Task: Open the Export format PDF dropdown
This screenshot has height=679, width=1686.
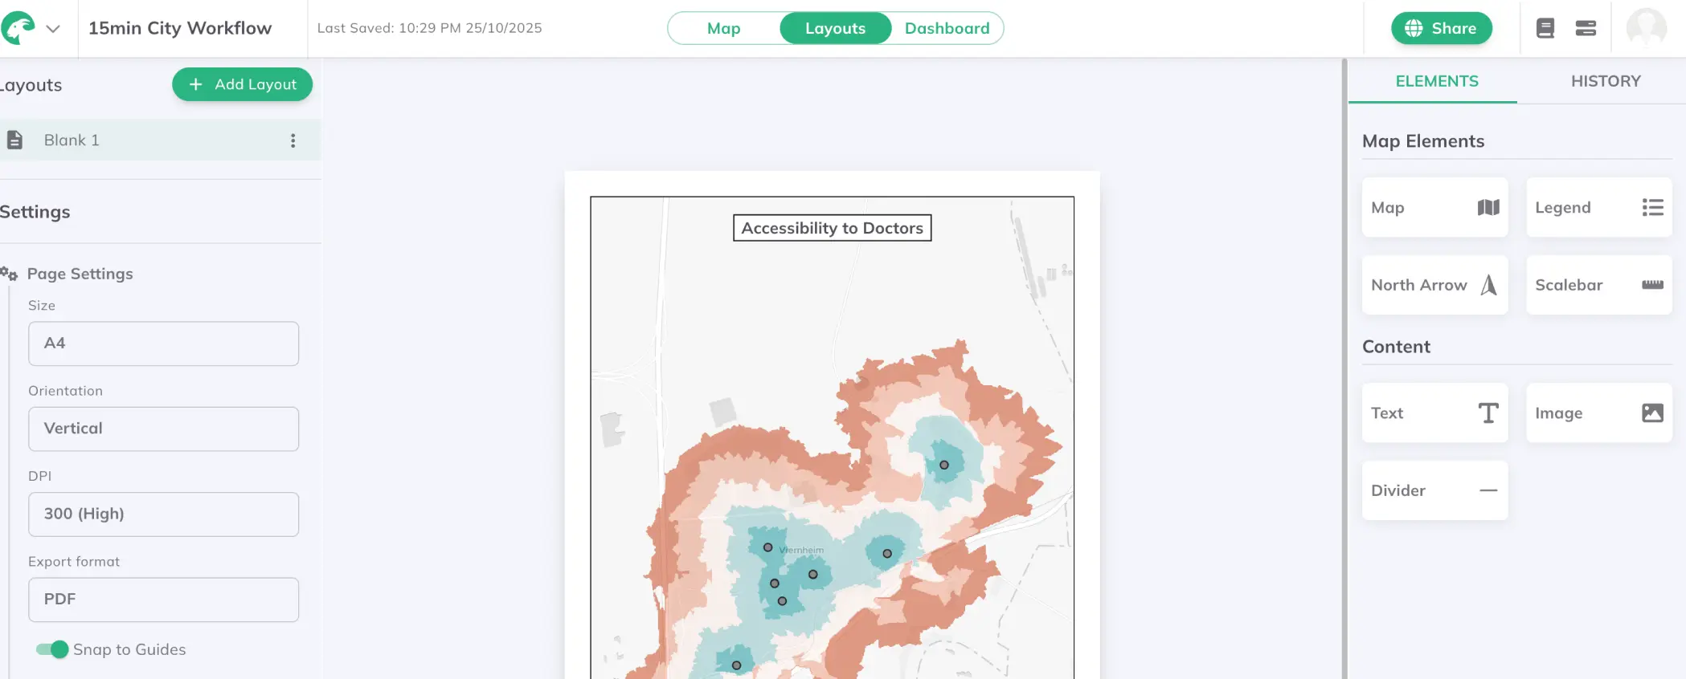Action: 163,600
